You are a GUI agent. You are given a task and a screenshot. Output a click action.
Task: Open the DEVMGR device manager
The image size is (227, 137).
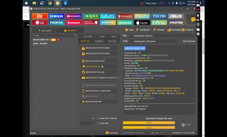(174, 30)
